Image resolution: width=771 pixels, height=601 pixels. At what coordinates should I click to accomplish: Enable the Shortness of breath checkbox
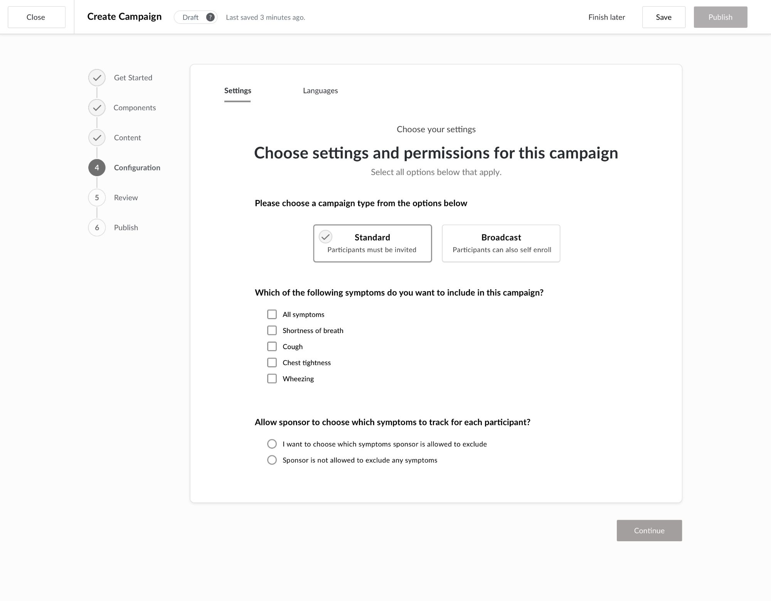pos(272,331)
